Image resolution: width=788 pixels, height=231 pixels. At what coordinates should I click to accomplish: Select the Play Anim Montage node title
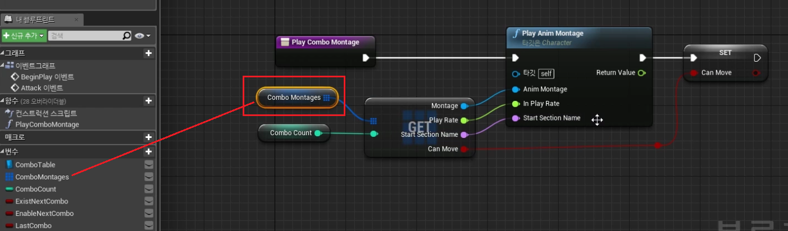[553, 33]
